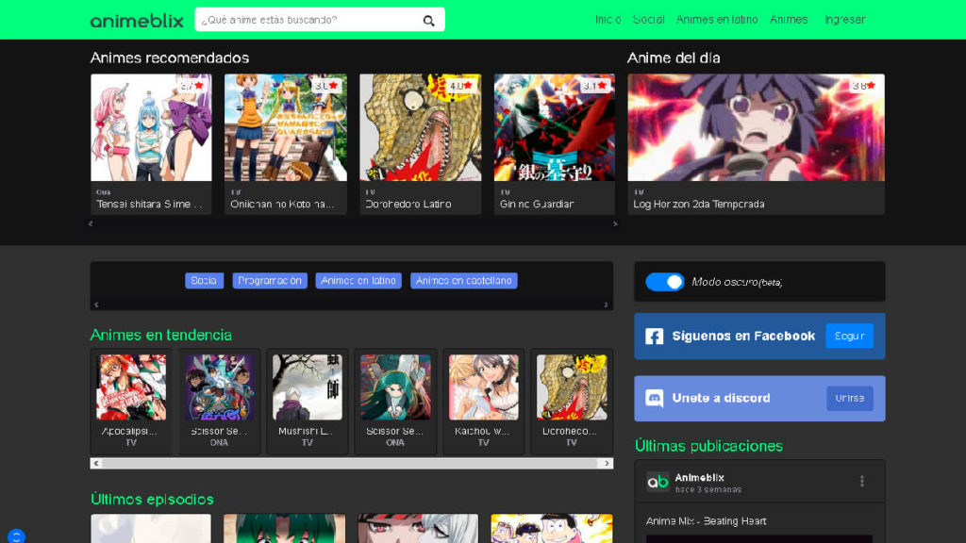This screenshot has height=543, width=966.
Task: Click left arrow of recommended animes carousel
Action: coord(91,224)
